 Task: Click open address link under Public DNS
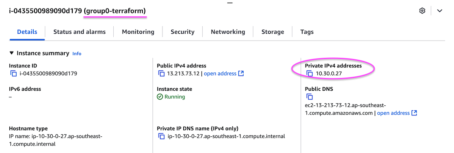[x=393, y=113]
